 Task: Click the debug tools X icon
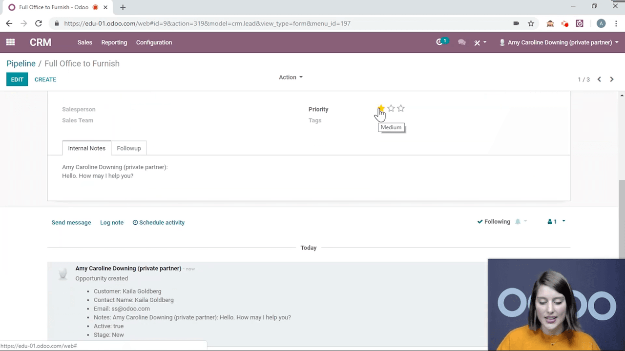pyautogui.click(x=478, y=43)
